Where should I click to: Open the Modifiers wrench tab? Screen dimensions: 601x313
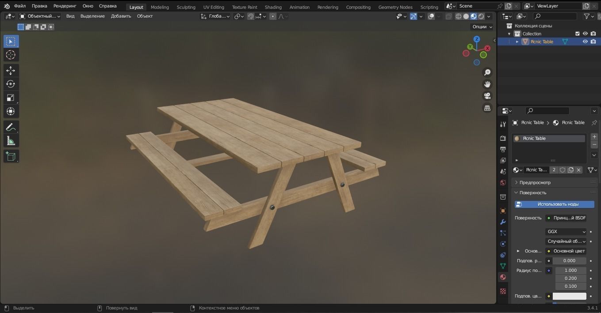point(503,222)
